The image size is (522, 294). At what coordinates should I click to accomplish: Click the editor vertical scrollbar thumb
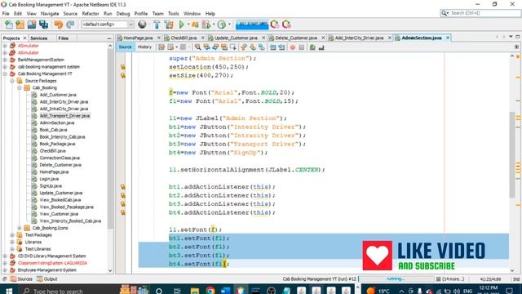click(x=512, y=155)
